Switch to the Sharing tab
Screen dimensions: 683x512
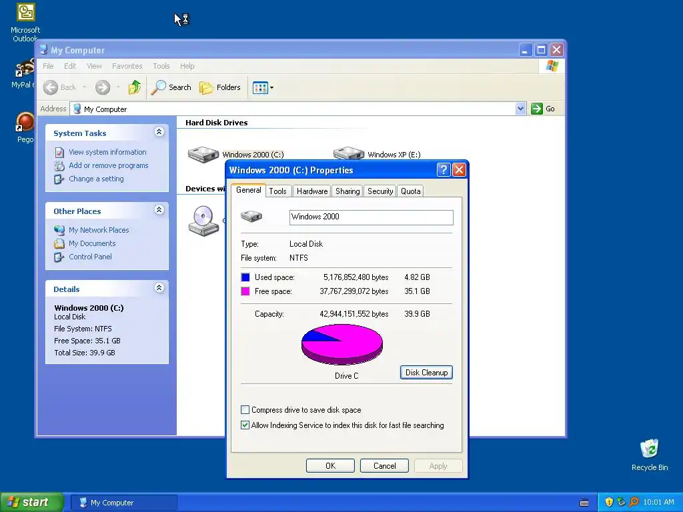(x=348, y=191)
